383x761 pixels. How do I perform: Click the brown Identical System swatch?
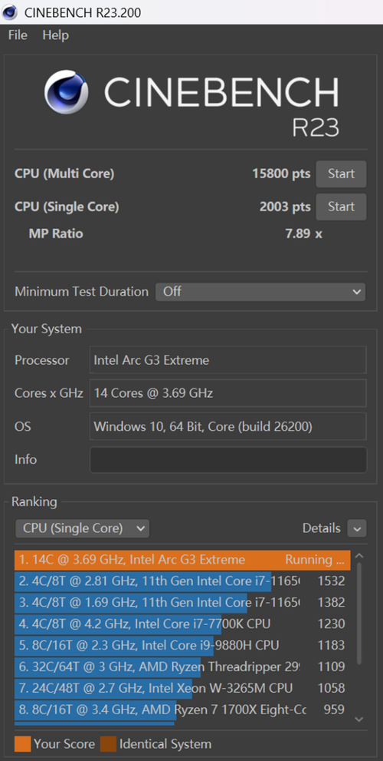[x=108, y=744]
